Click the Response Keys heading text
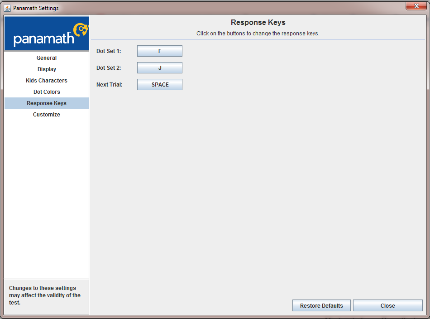The height and width of the screenshot is (319, 430). click(258, 22)
